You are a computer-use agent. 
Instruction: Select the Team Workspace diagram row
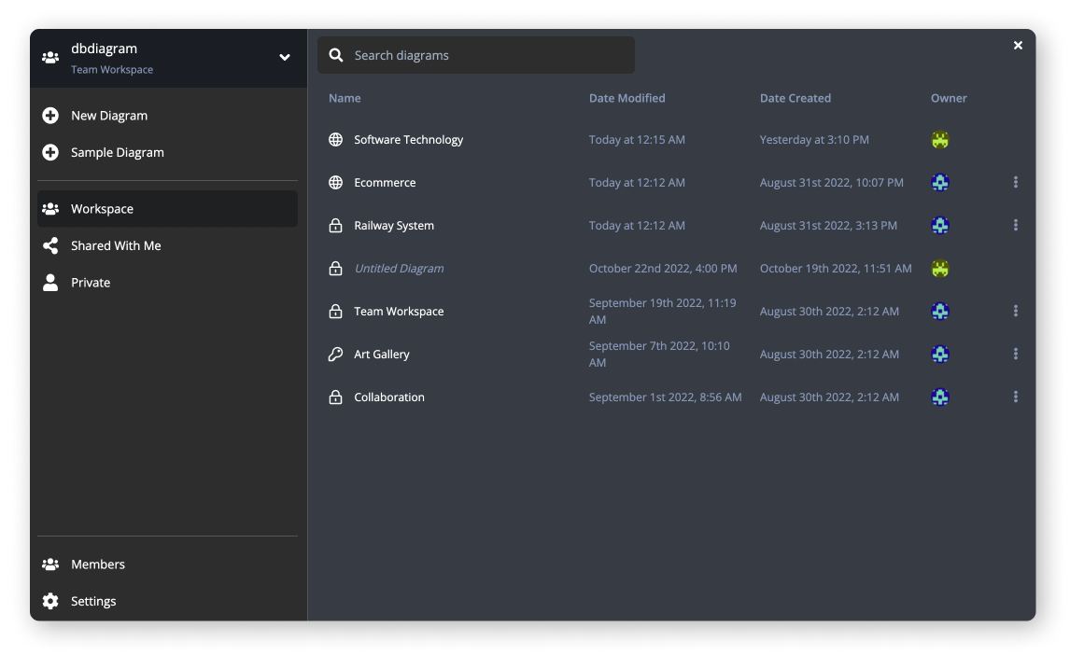click(398, 311)
